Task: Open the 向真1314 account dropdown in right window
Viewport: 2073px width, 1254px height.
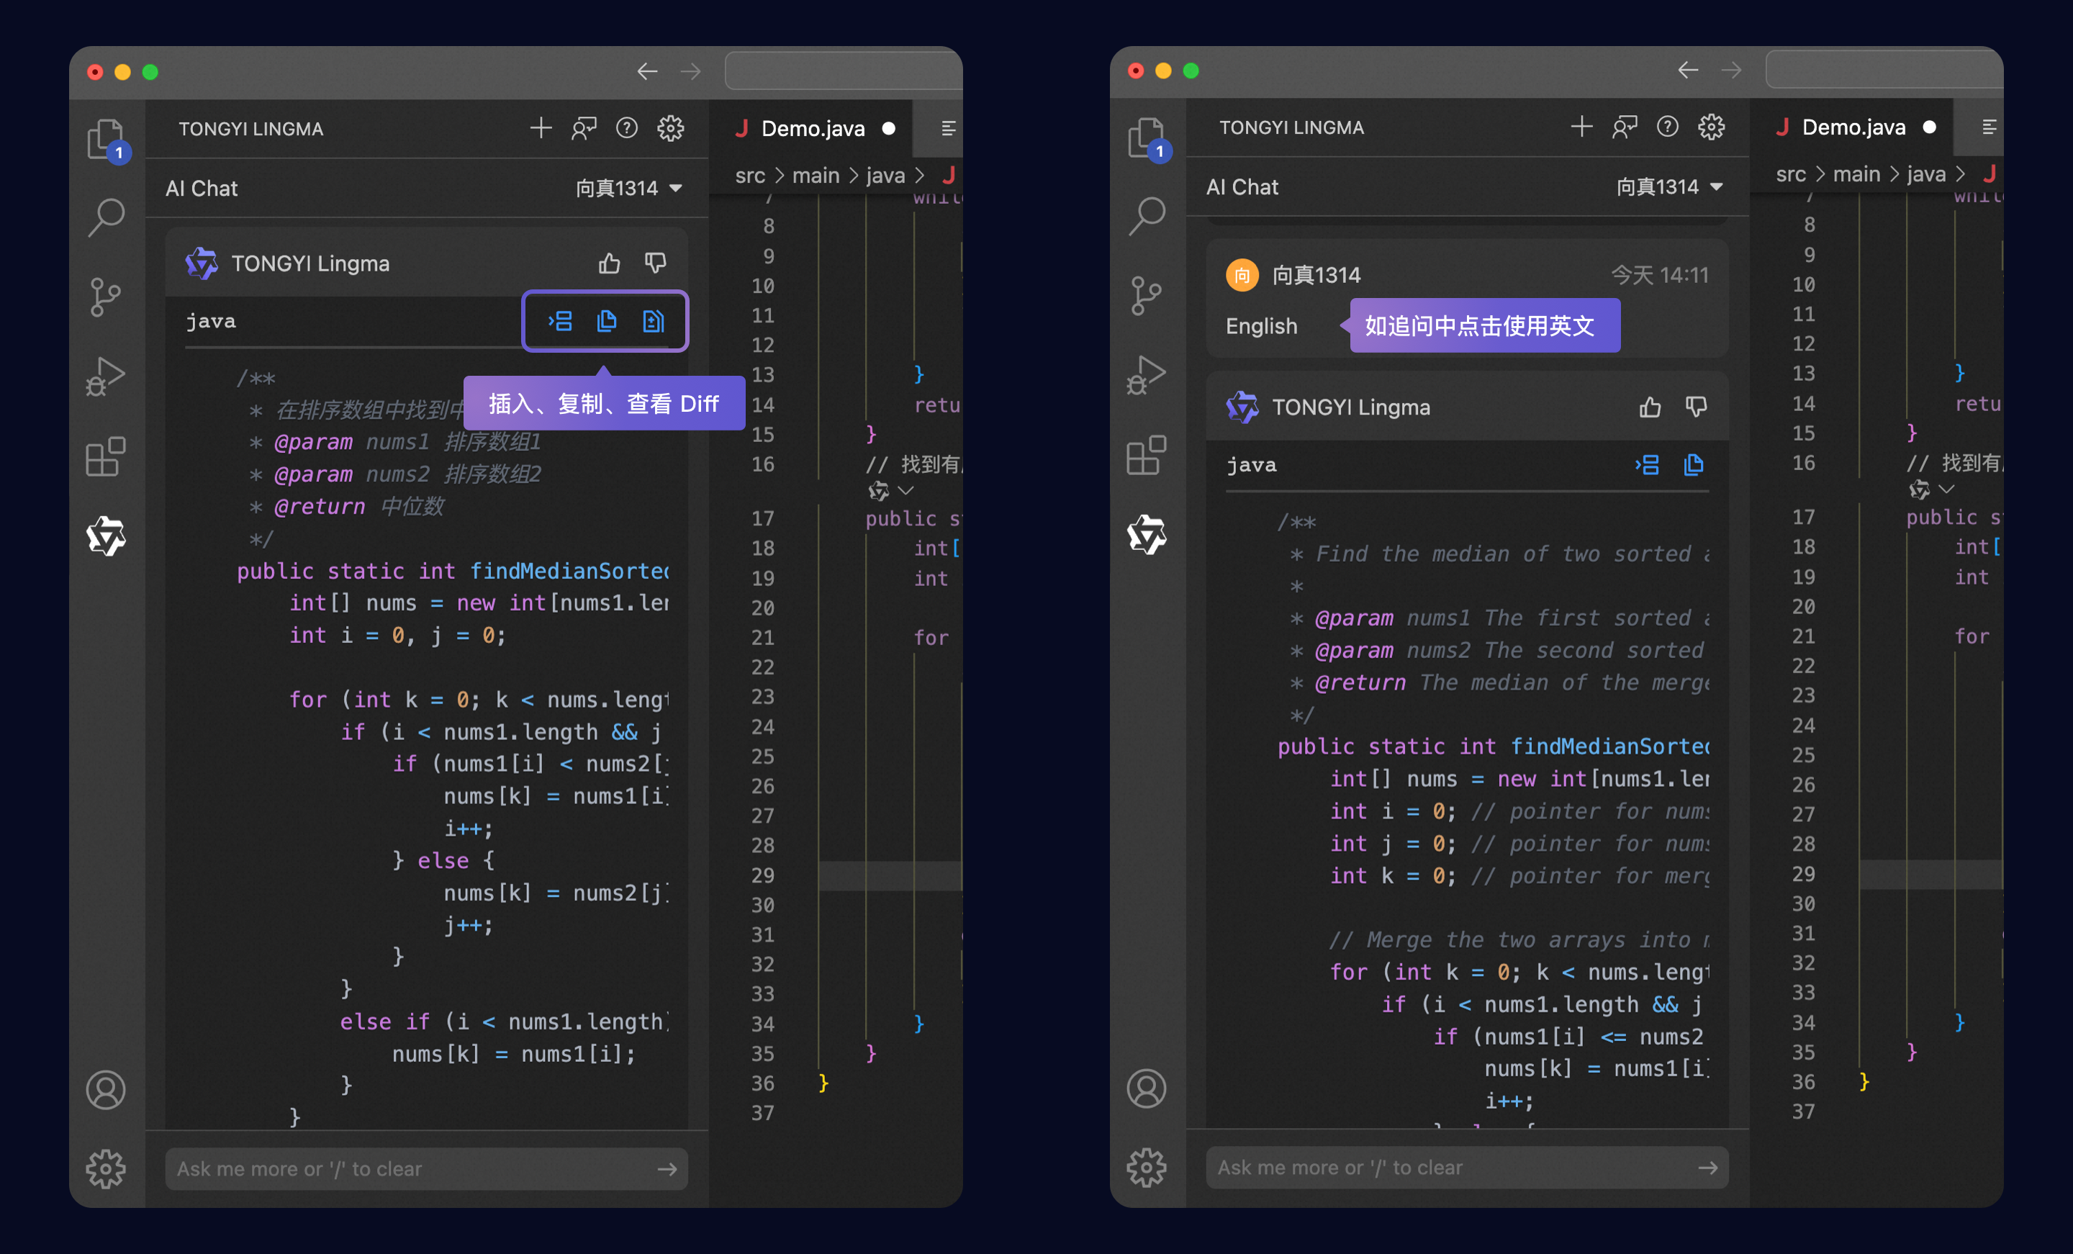Action: [x=1669, y=187]
